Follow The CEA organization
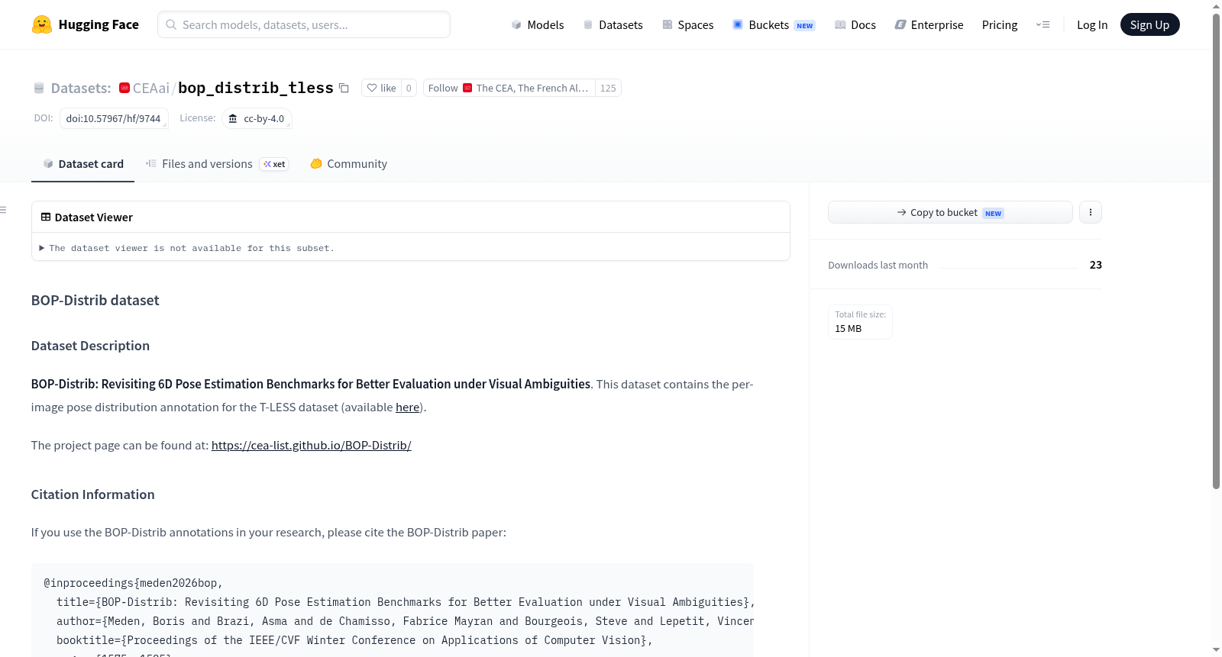The width and height of the screenshot is (1222, 657). pyautogui.click(x=509, y=88)
